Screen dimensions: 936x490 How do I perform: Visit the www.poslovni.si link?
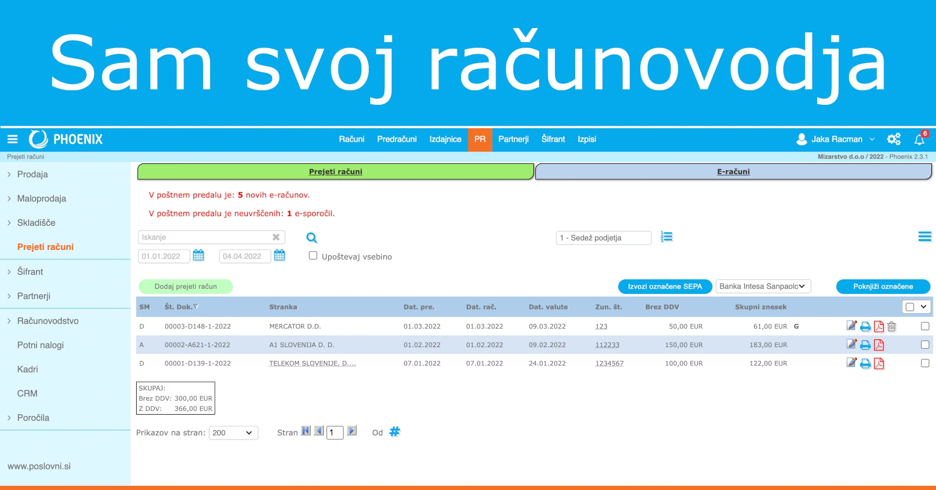click(x=40, y=466)
